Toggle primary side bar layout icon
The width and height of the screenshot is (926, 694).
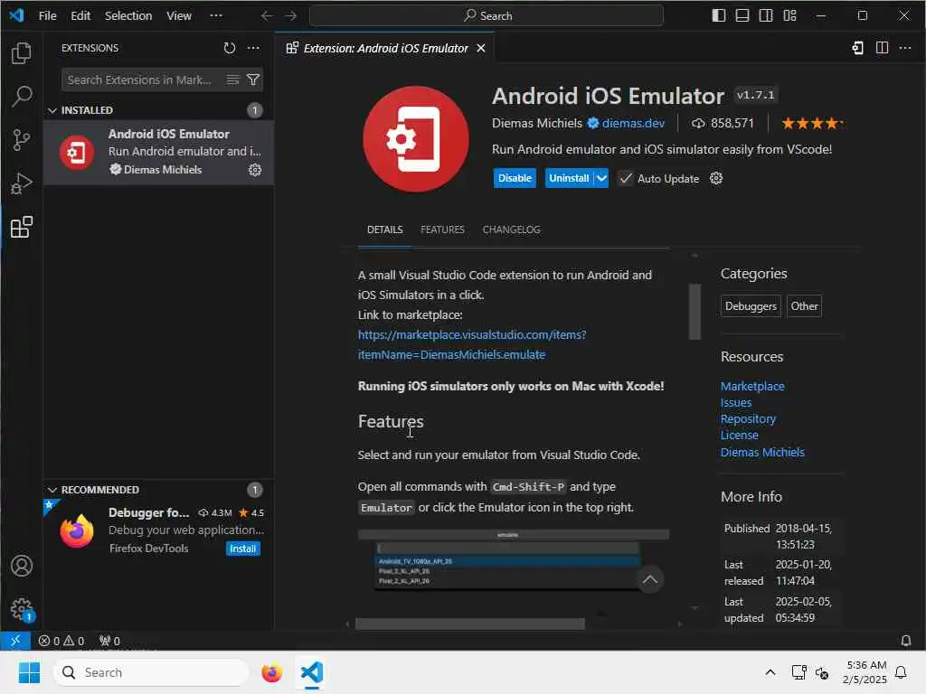[x=718, y=15]
